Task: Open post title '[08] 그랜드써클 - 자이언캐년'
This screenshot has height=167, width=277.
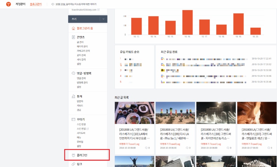Action: click(216, 134)
